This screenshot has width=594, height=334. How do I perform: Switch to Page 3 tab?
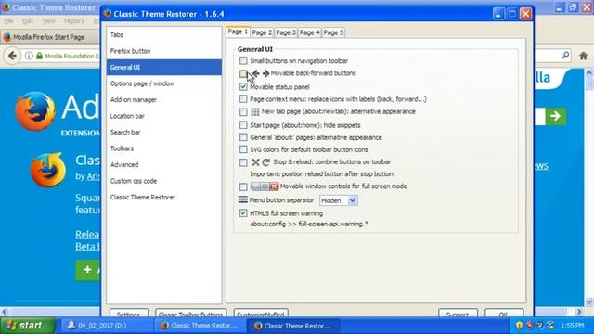pyautogui.click(x=286, y=32)
